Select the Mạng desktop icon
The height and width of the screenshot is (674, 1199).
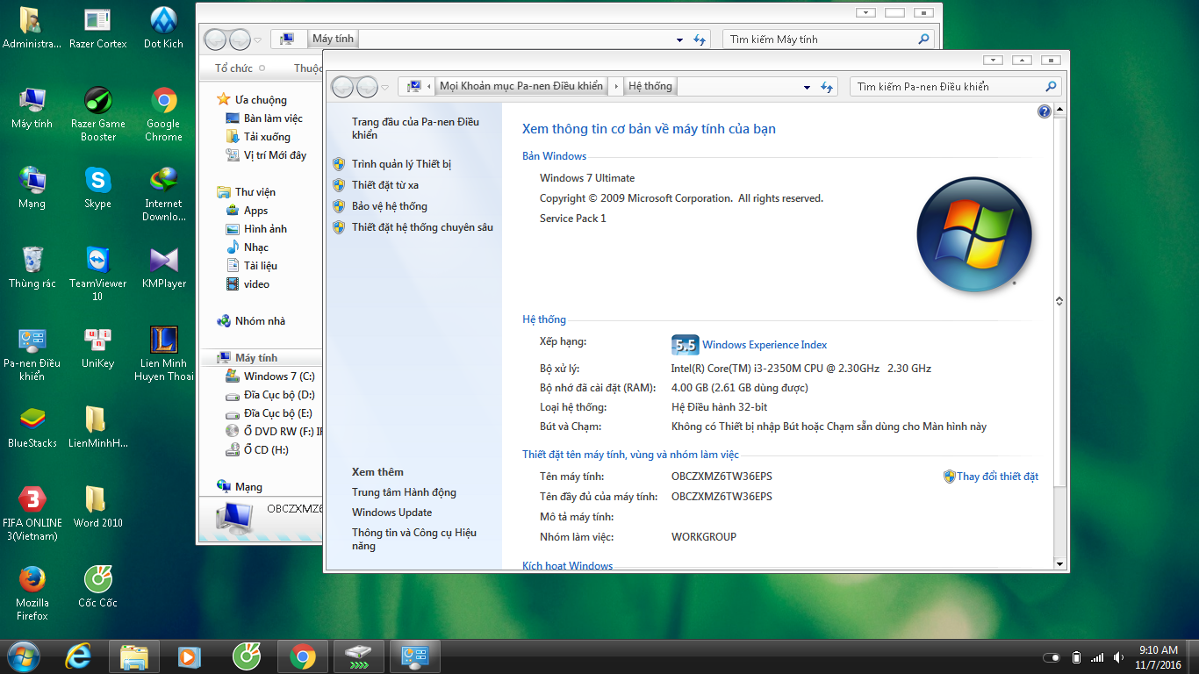click(32, 188)
